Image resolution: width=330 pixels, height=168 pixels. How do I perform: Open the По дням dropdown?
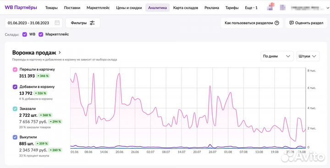(x=277, y=56)
